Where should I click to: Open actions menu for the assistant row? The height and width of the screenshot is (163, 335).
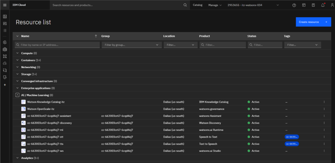click(324, 116)
